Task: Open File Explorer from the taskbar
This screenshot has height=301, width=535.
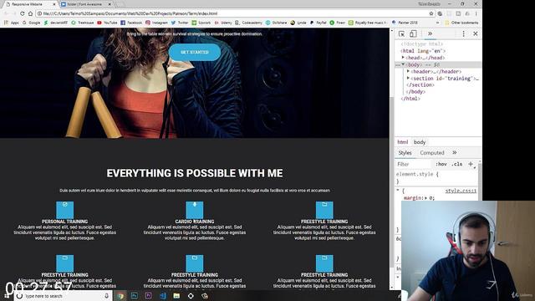Action: [176, 295]
